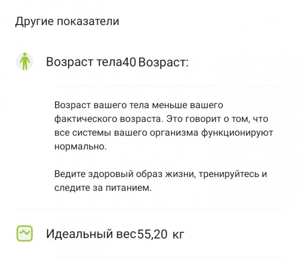Tap the ideal weight chart icon
Image resolution: width=300 pixels, height=261 pixels.
(25, 234)
